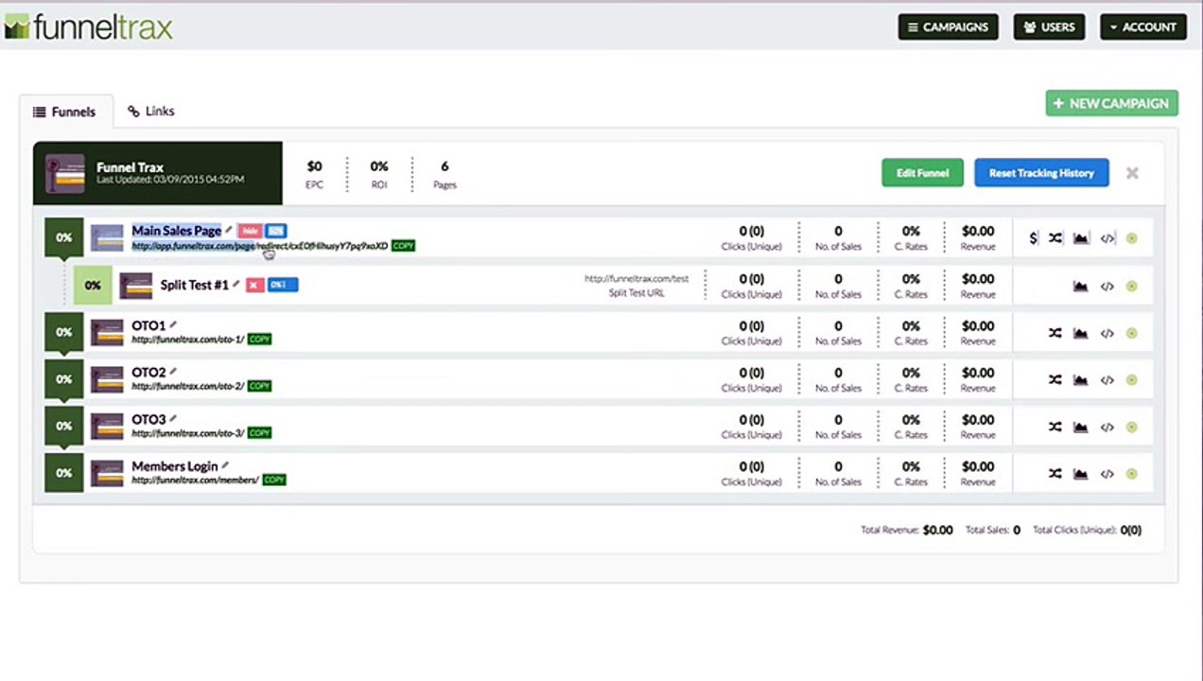Edit OTO3 name with pencil icon
1203x681 pixels.
pos(172,418)
